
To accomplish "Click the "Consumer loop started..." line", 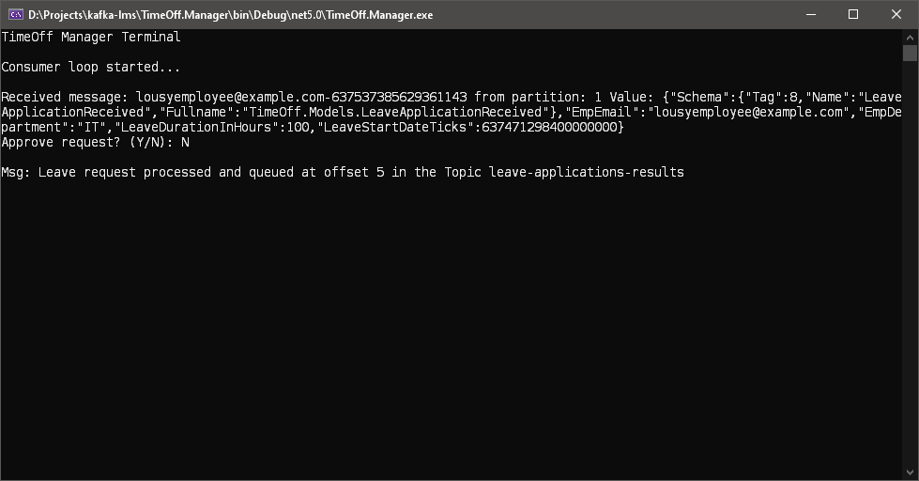I will click(91, 68).
